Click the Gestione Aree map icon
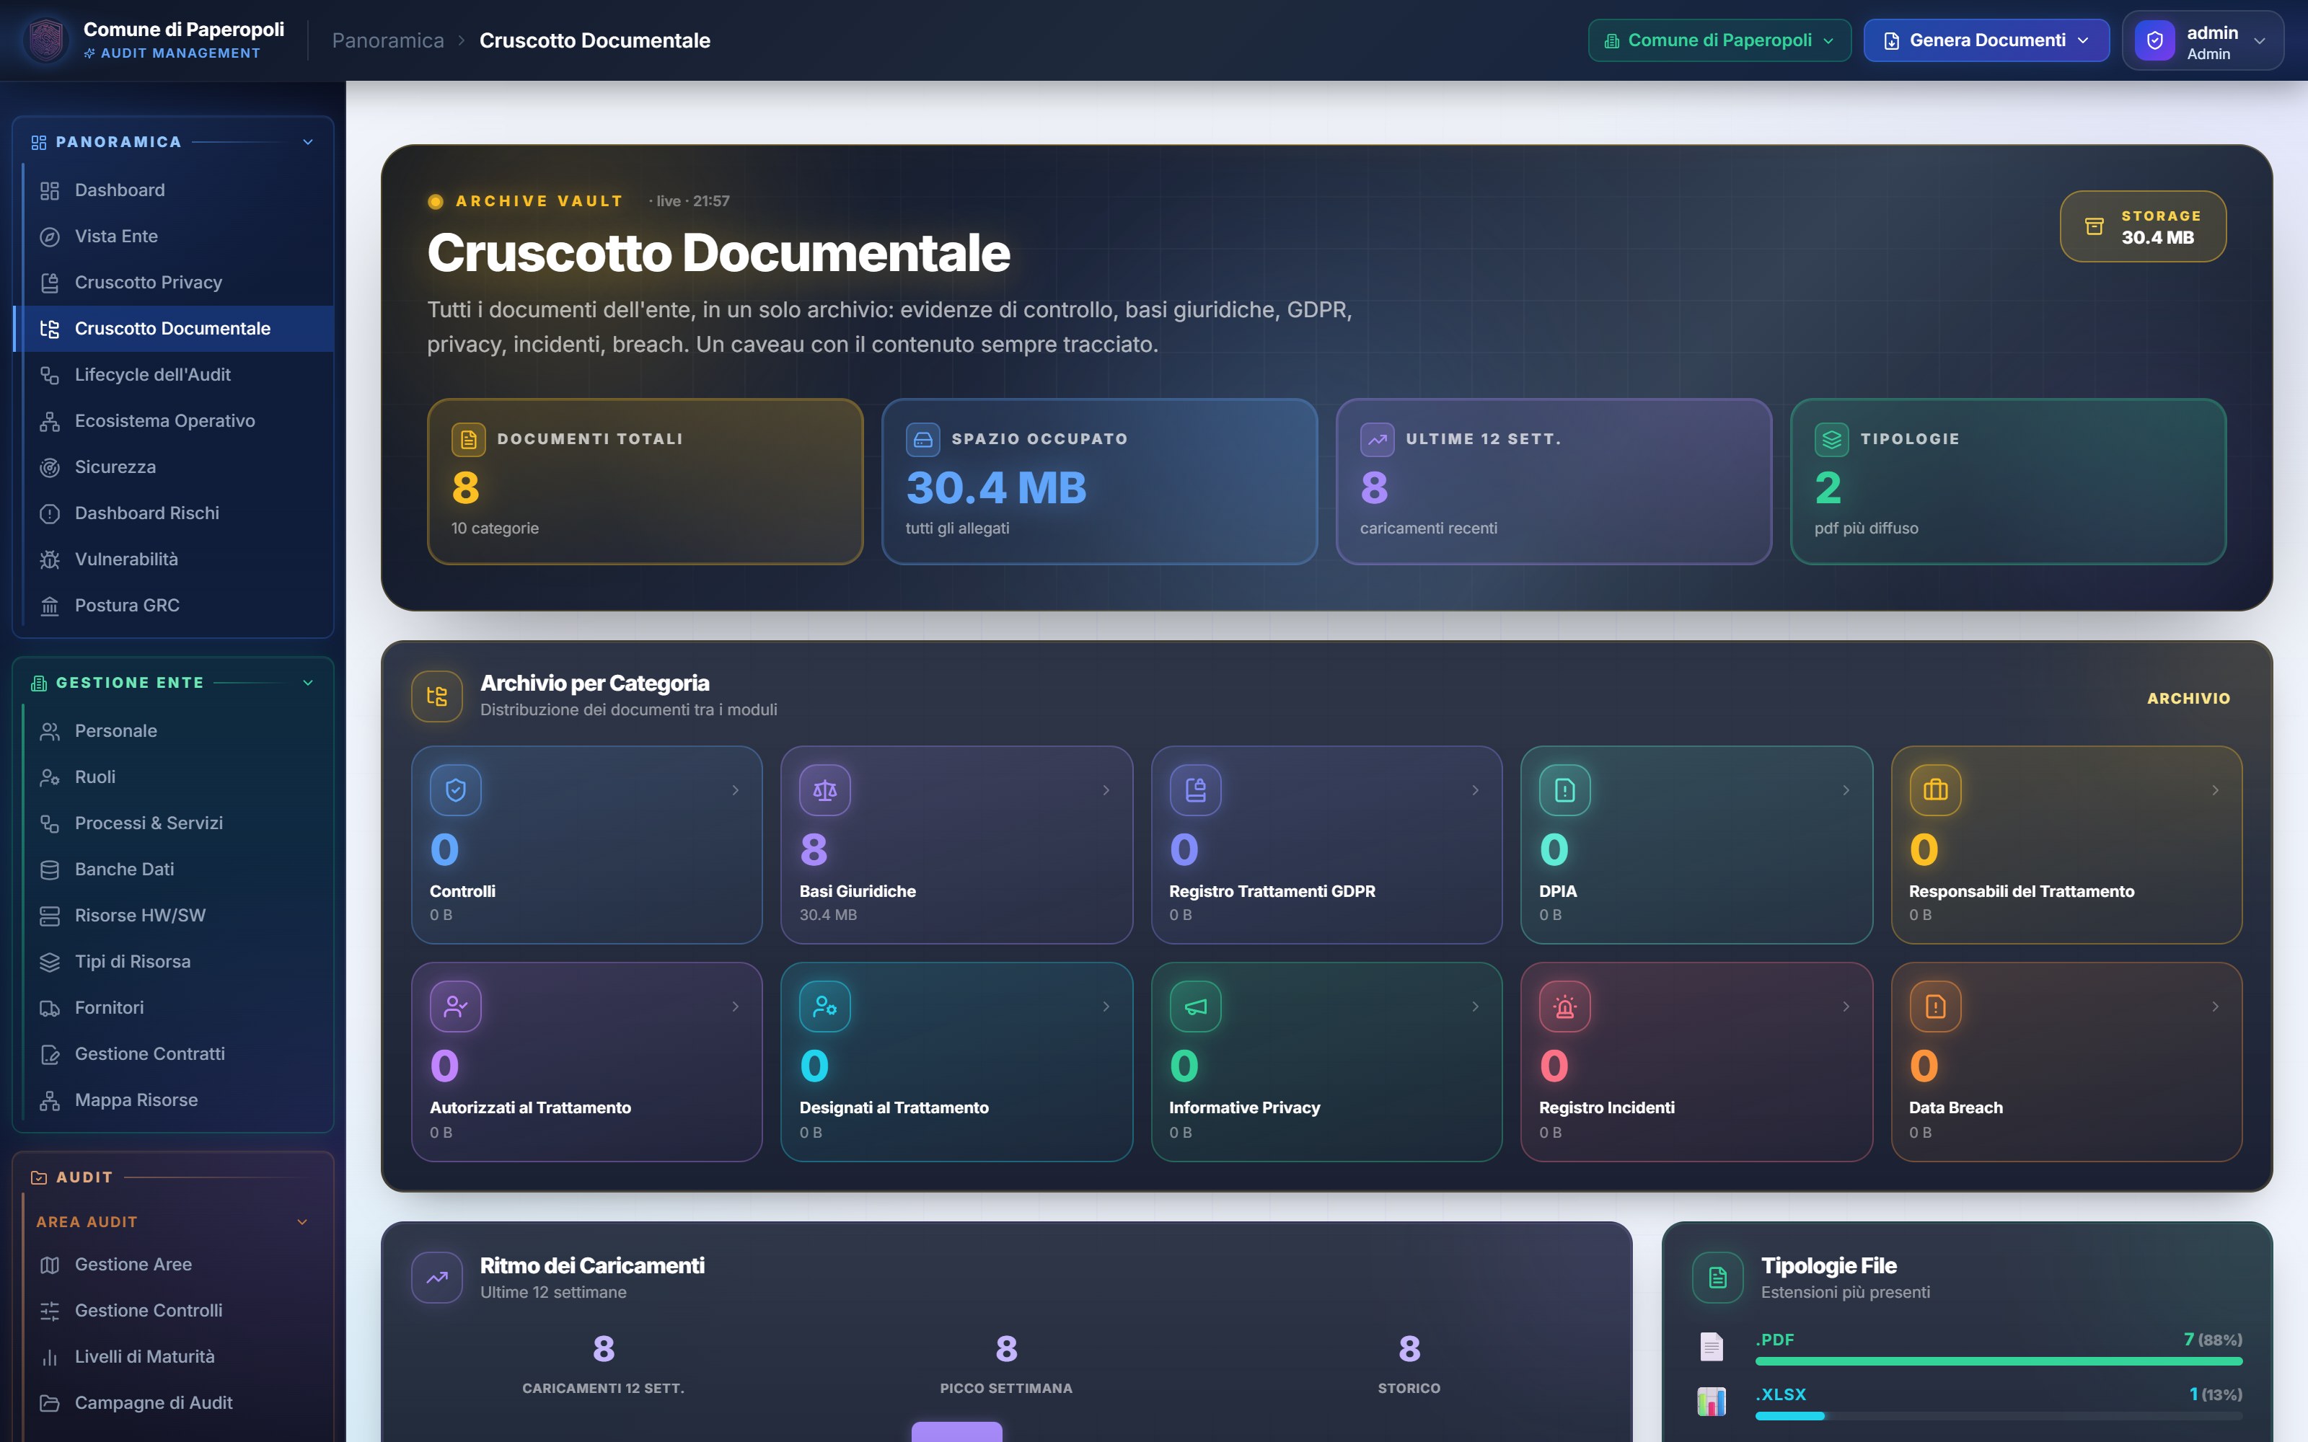2308x1442 pixels. [x=50, y=1265]
